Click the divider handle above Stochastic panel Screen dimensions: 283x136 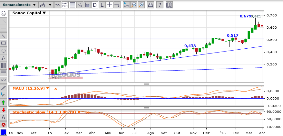point(147,108)
